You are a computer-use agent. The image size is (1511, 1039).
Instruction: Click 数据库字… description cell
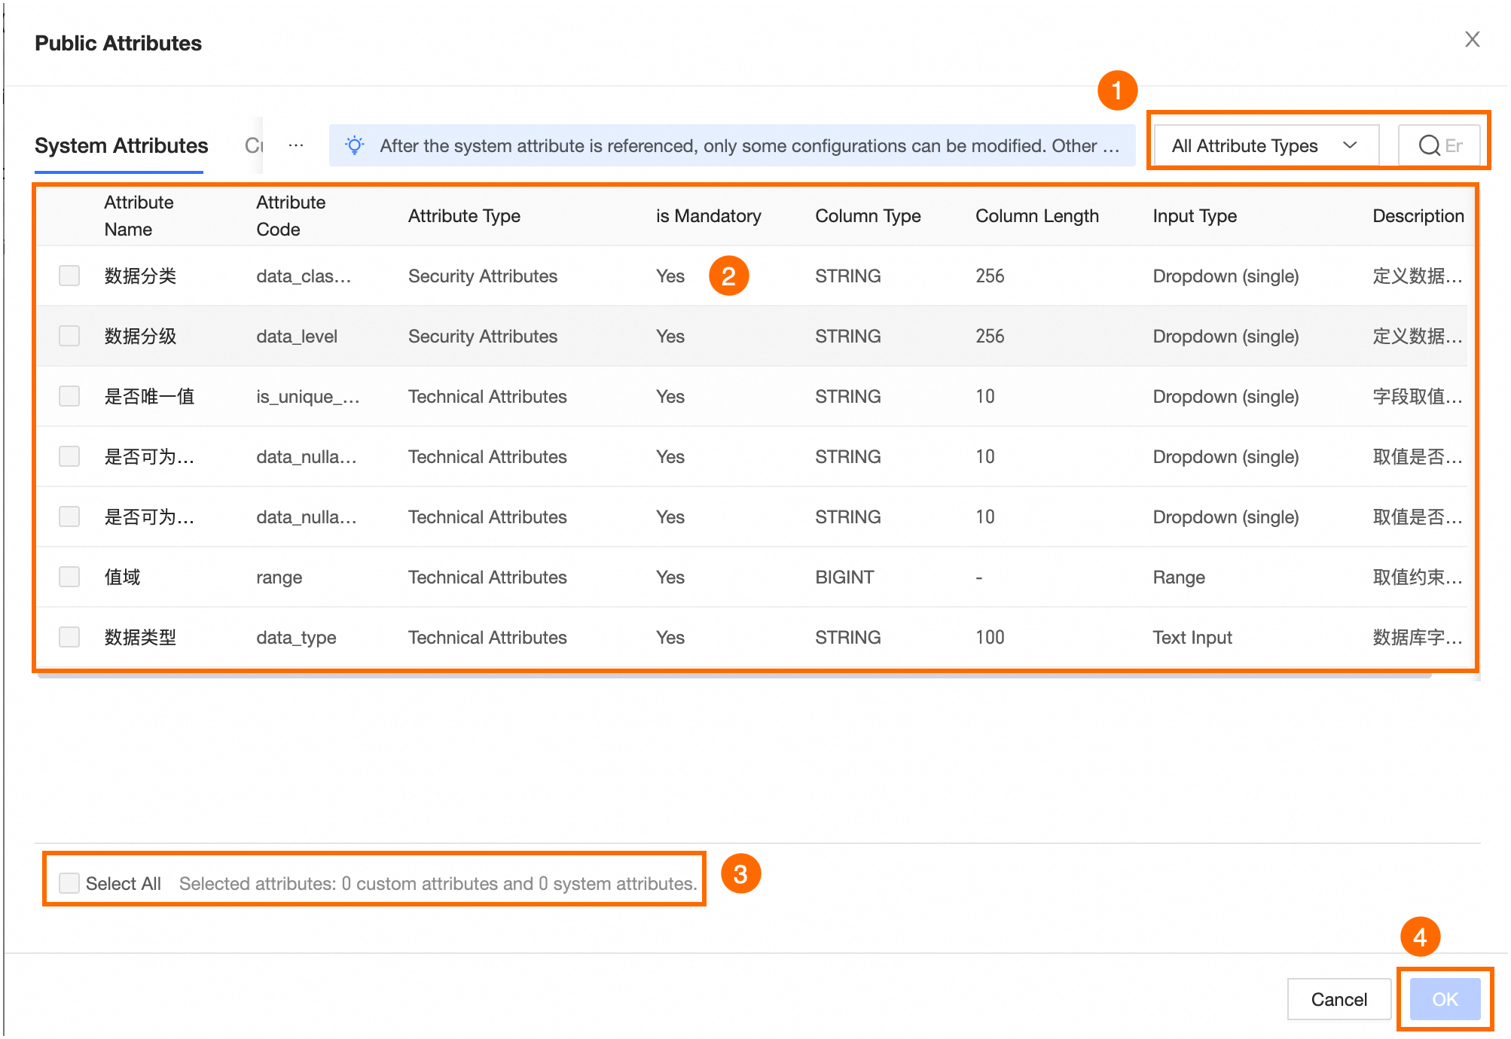1417,638
